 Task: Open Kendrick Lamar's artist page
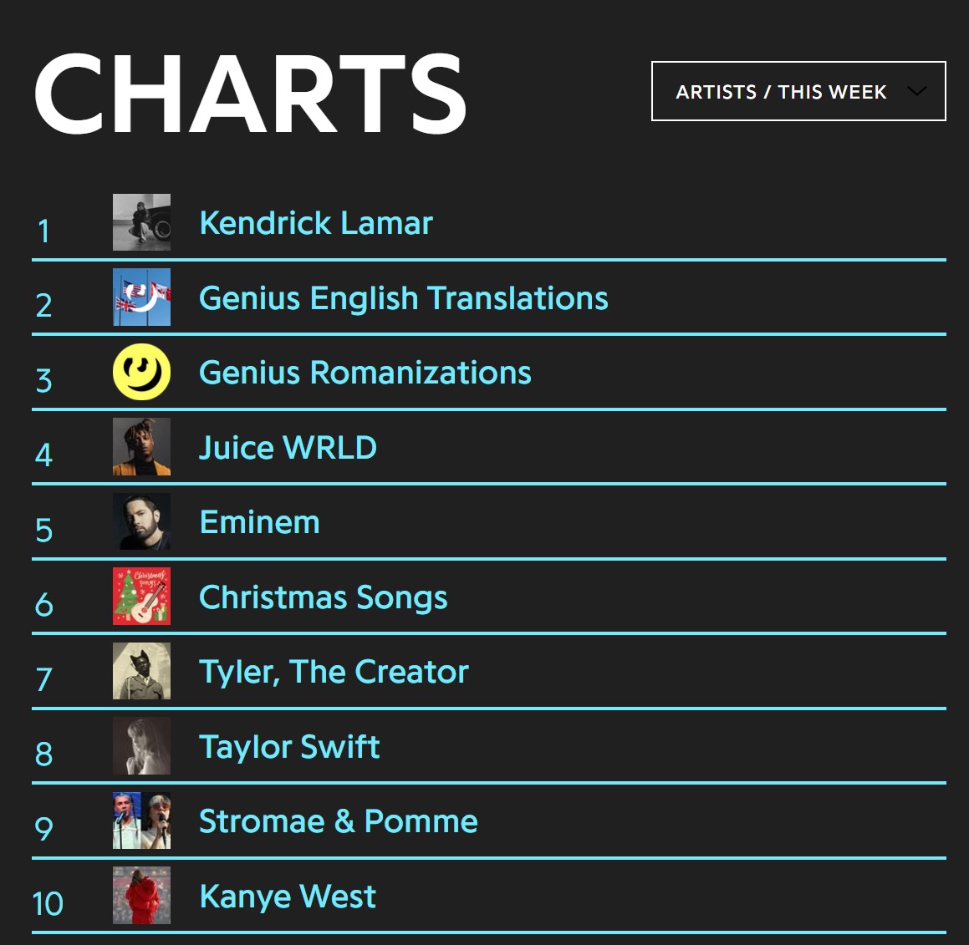point(315,222)
